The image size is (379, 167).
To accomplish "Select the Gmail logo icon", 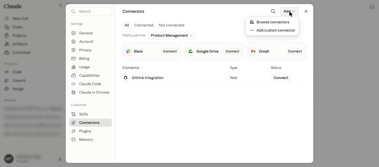I will [253, 51].
